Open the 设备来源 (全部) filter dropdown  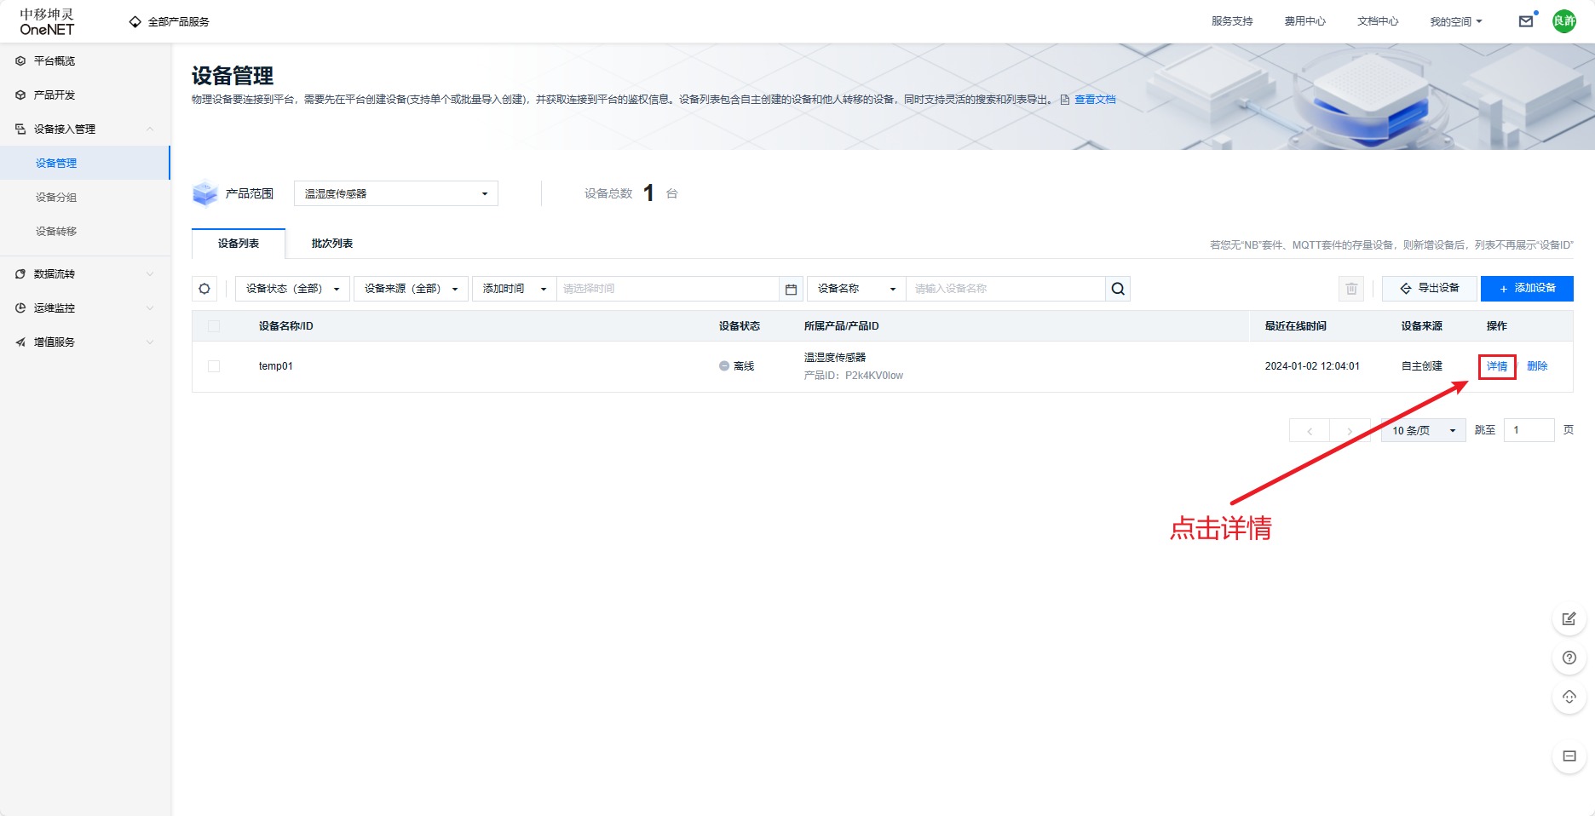coord(411,289)
